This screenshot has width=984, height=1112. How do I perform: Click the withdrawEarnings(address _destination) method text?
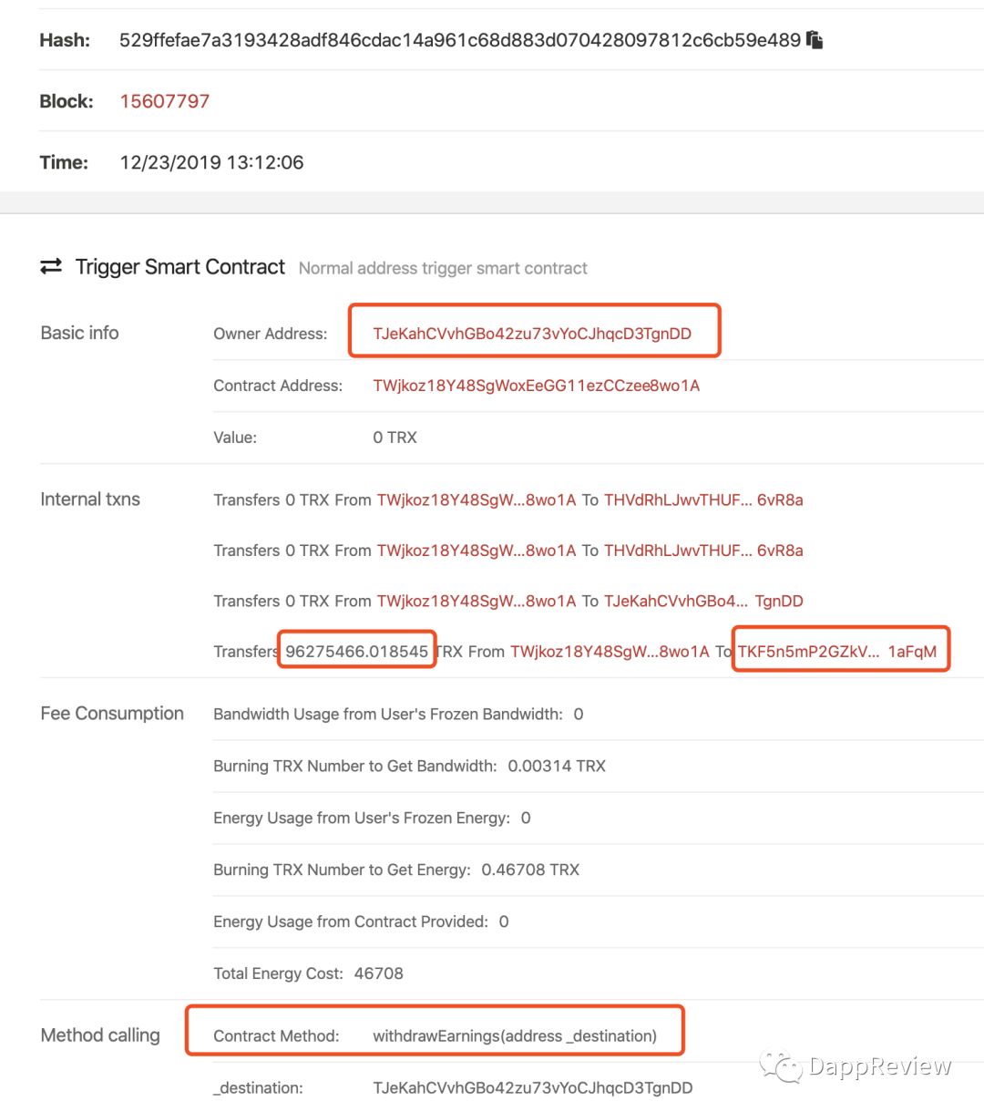pyautogui.click(x=515, y=1036)
